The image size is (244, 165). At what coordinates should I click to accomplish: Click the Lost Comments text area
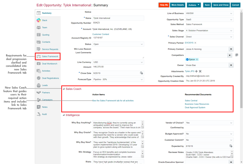[118, 55]
